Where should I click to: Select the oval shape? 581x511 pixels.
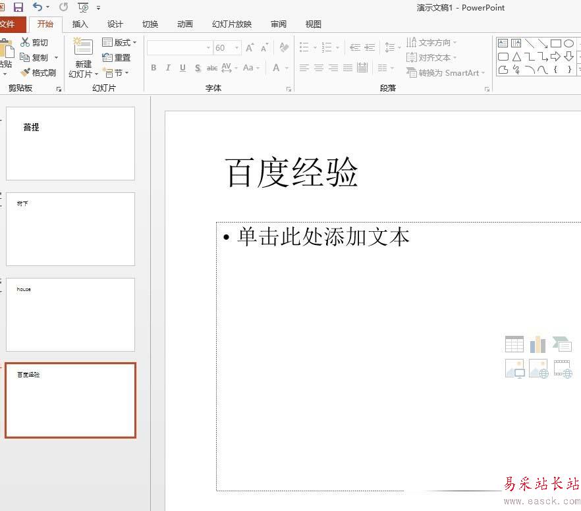tap(568, 43)
